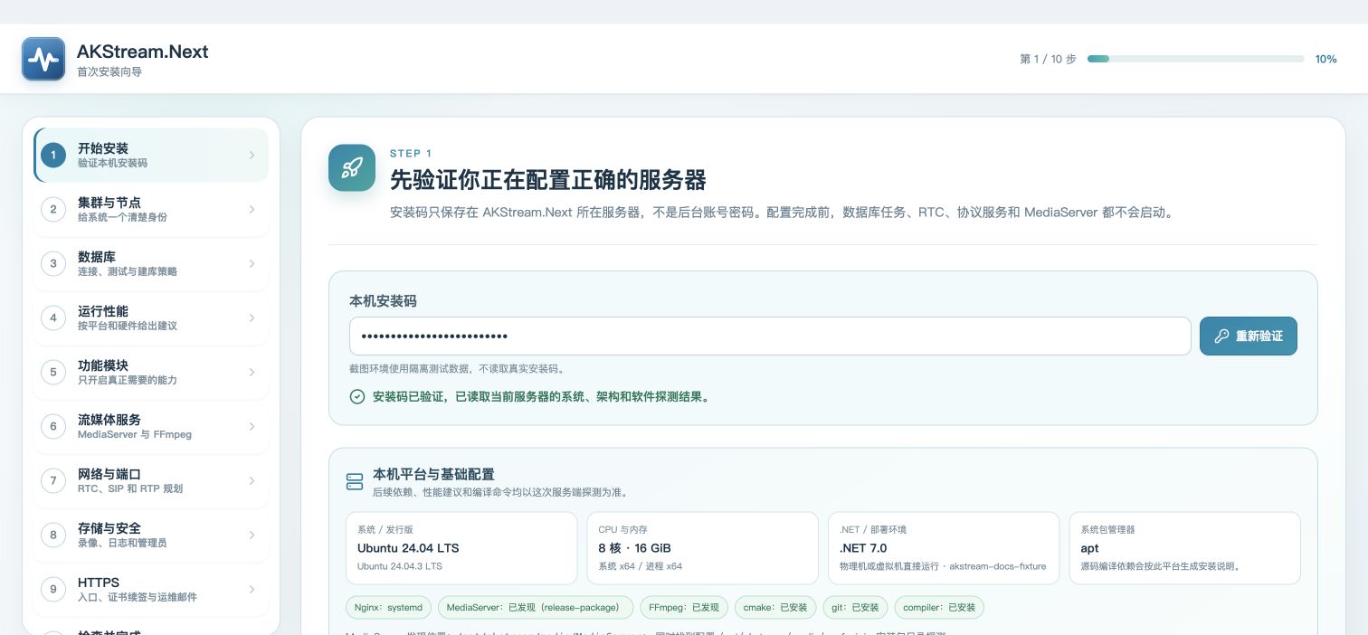
Task: Open the 运行性能 step
Action: pos(151,317)
